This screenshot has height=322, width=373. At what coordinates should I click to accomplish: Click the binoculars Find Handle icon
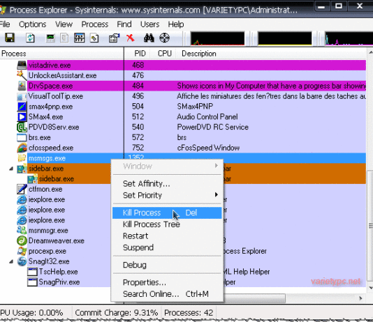(x=149, y=38)
